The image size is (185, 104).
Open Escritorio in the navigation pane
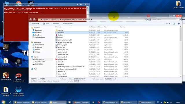pos(38,33)
